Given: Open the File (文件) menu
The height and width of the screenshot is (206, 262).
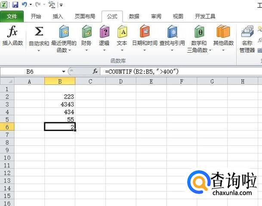Looking at the screenshot, I should [12, 16].
